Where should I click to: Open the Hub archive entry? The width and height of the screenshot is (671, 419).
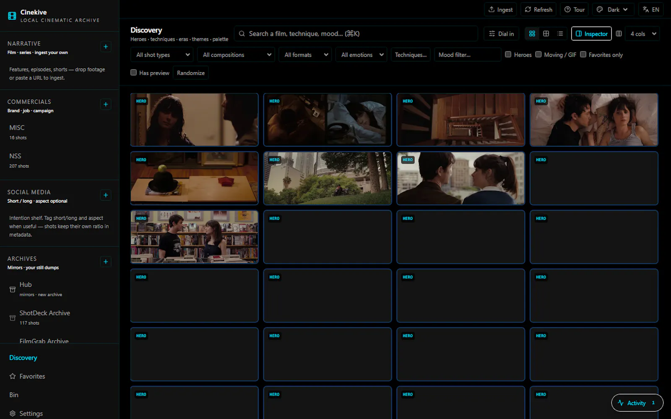60,289
